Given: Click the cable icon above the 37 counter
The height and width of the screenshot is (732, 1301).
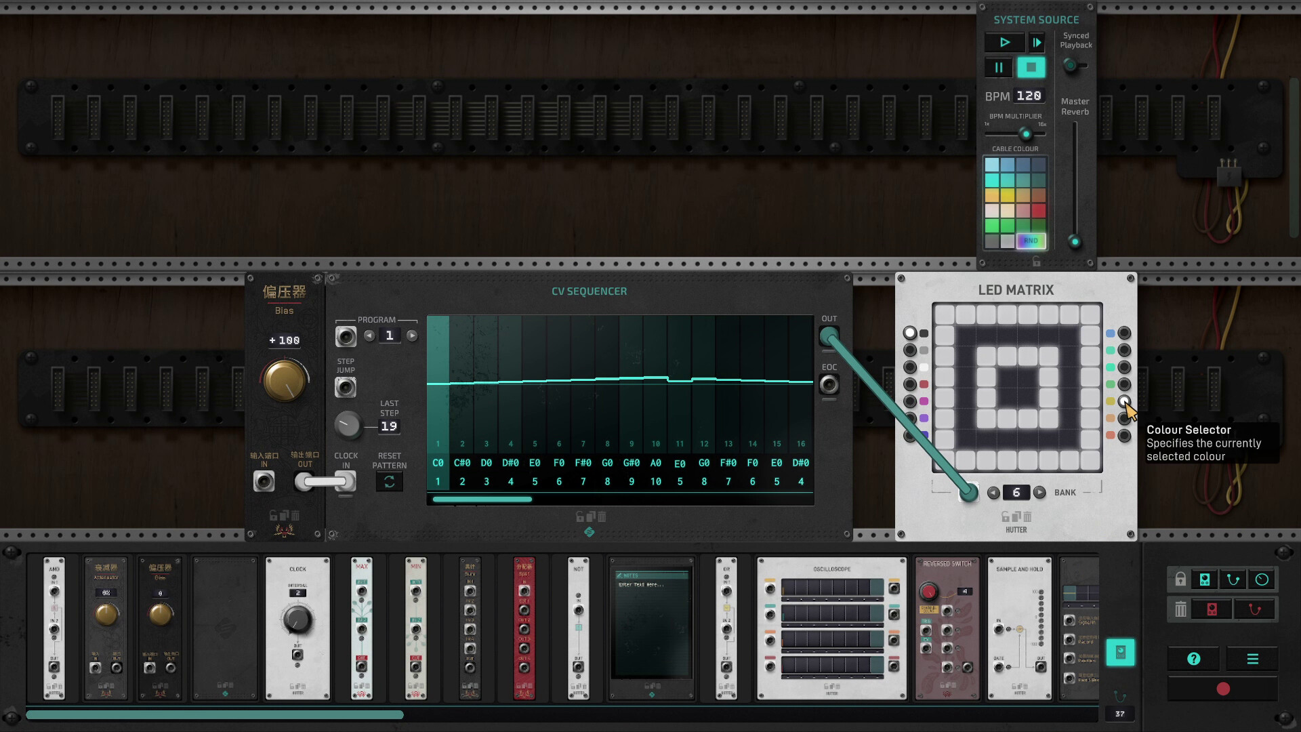Looking at the screenshot, I should [x=1119, y=695].
